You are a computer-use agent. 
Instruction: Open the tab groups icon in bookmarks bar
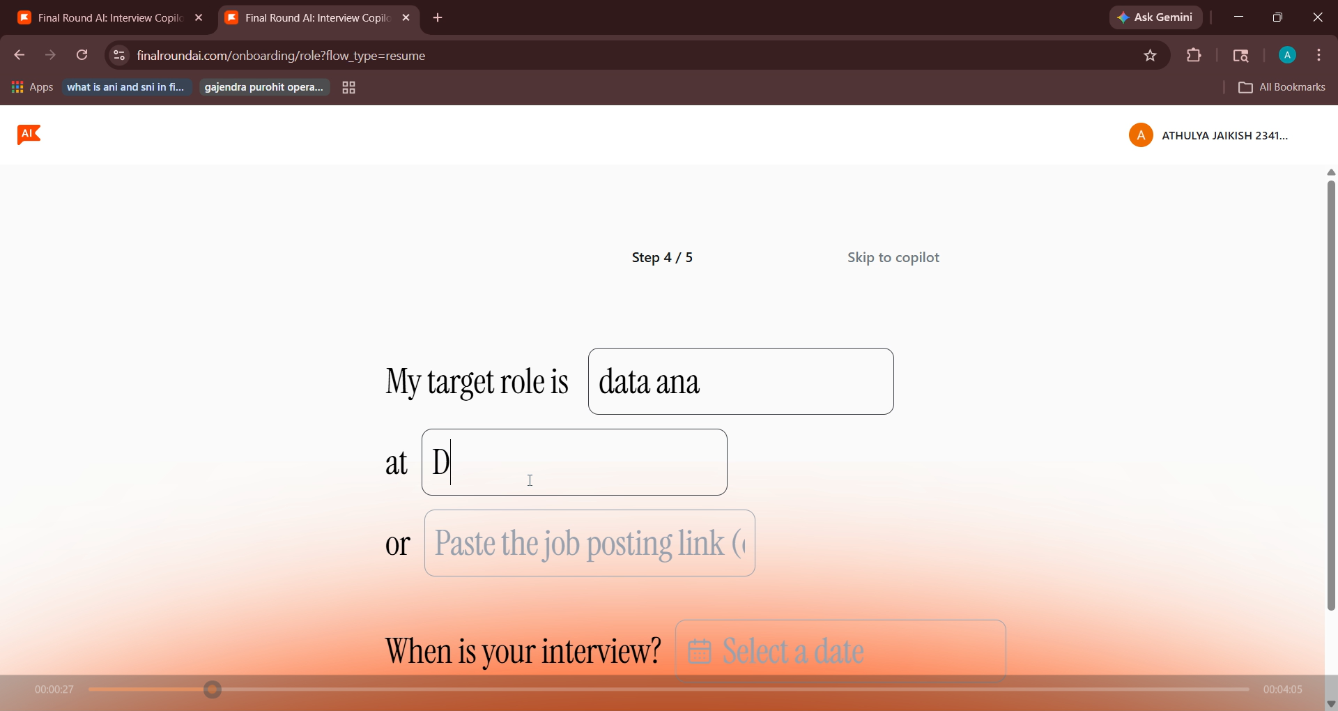click(349, 88)
